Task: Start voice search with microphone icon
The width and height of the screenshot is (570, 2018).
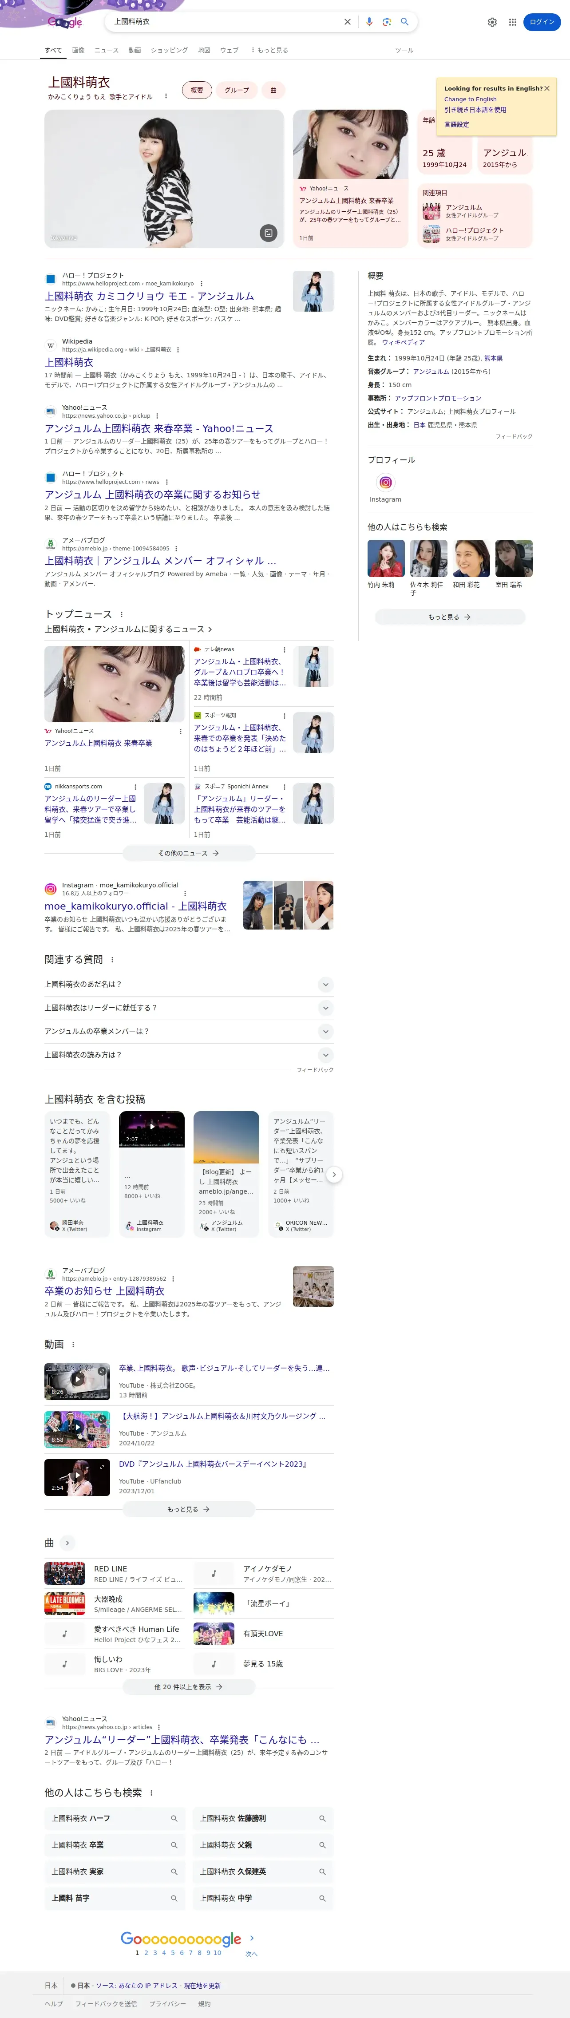Action: point(369,22)
